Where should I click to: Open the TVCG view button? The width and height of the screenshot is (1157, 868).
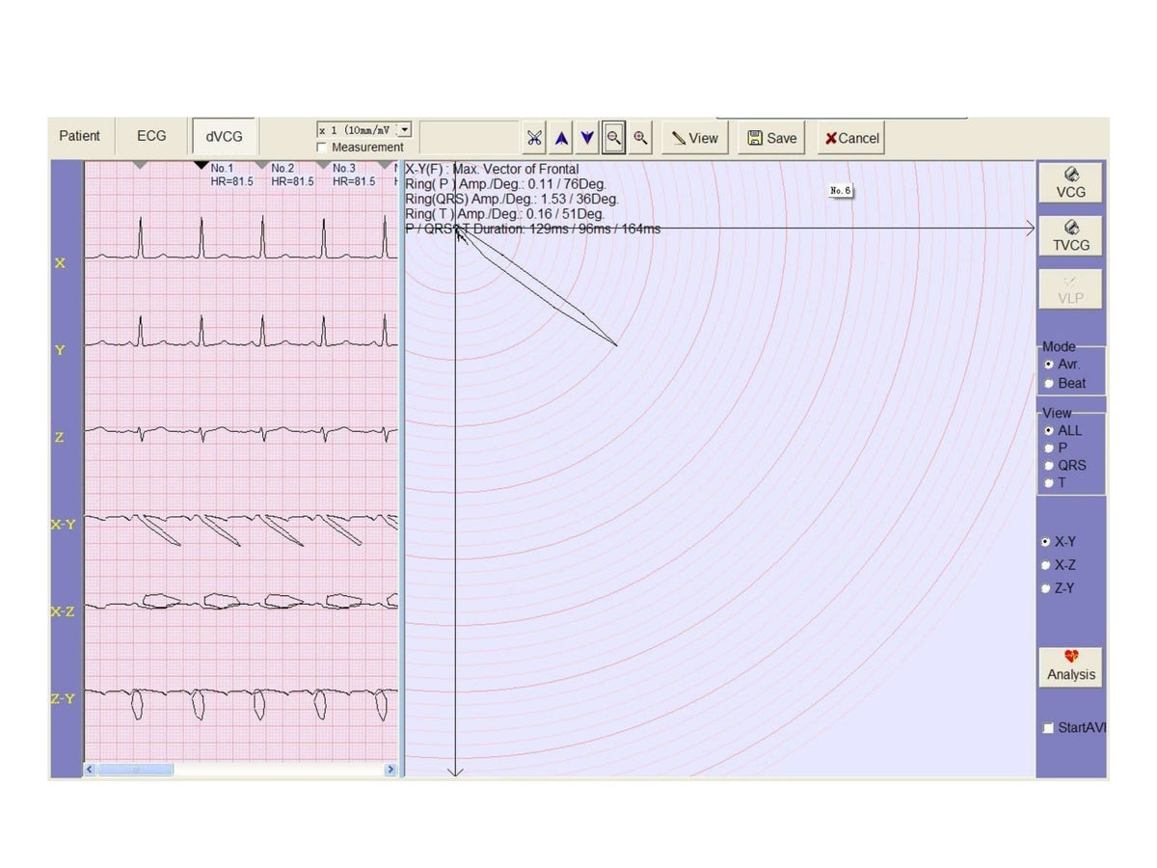click(1070, 235)
